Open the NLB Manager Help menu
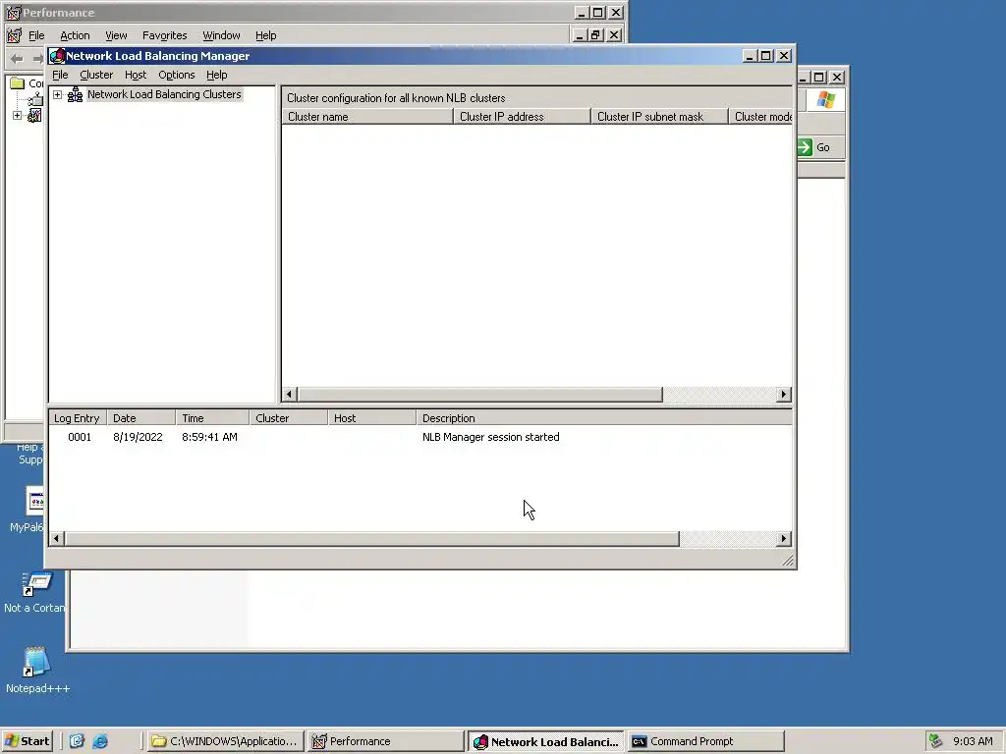The image size is (1006, 754). [217, 75]
